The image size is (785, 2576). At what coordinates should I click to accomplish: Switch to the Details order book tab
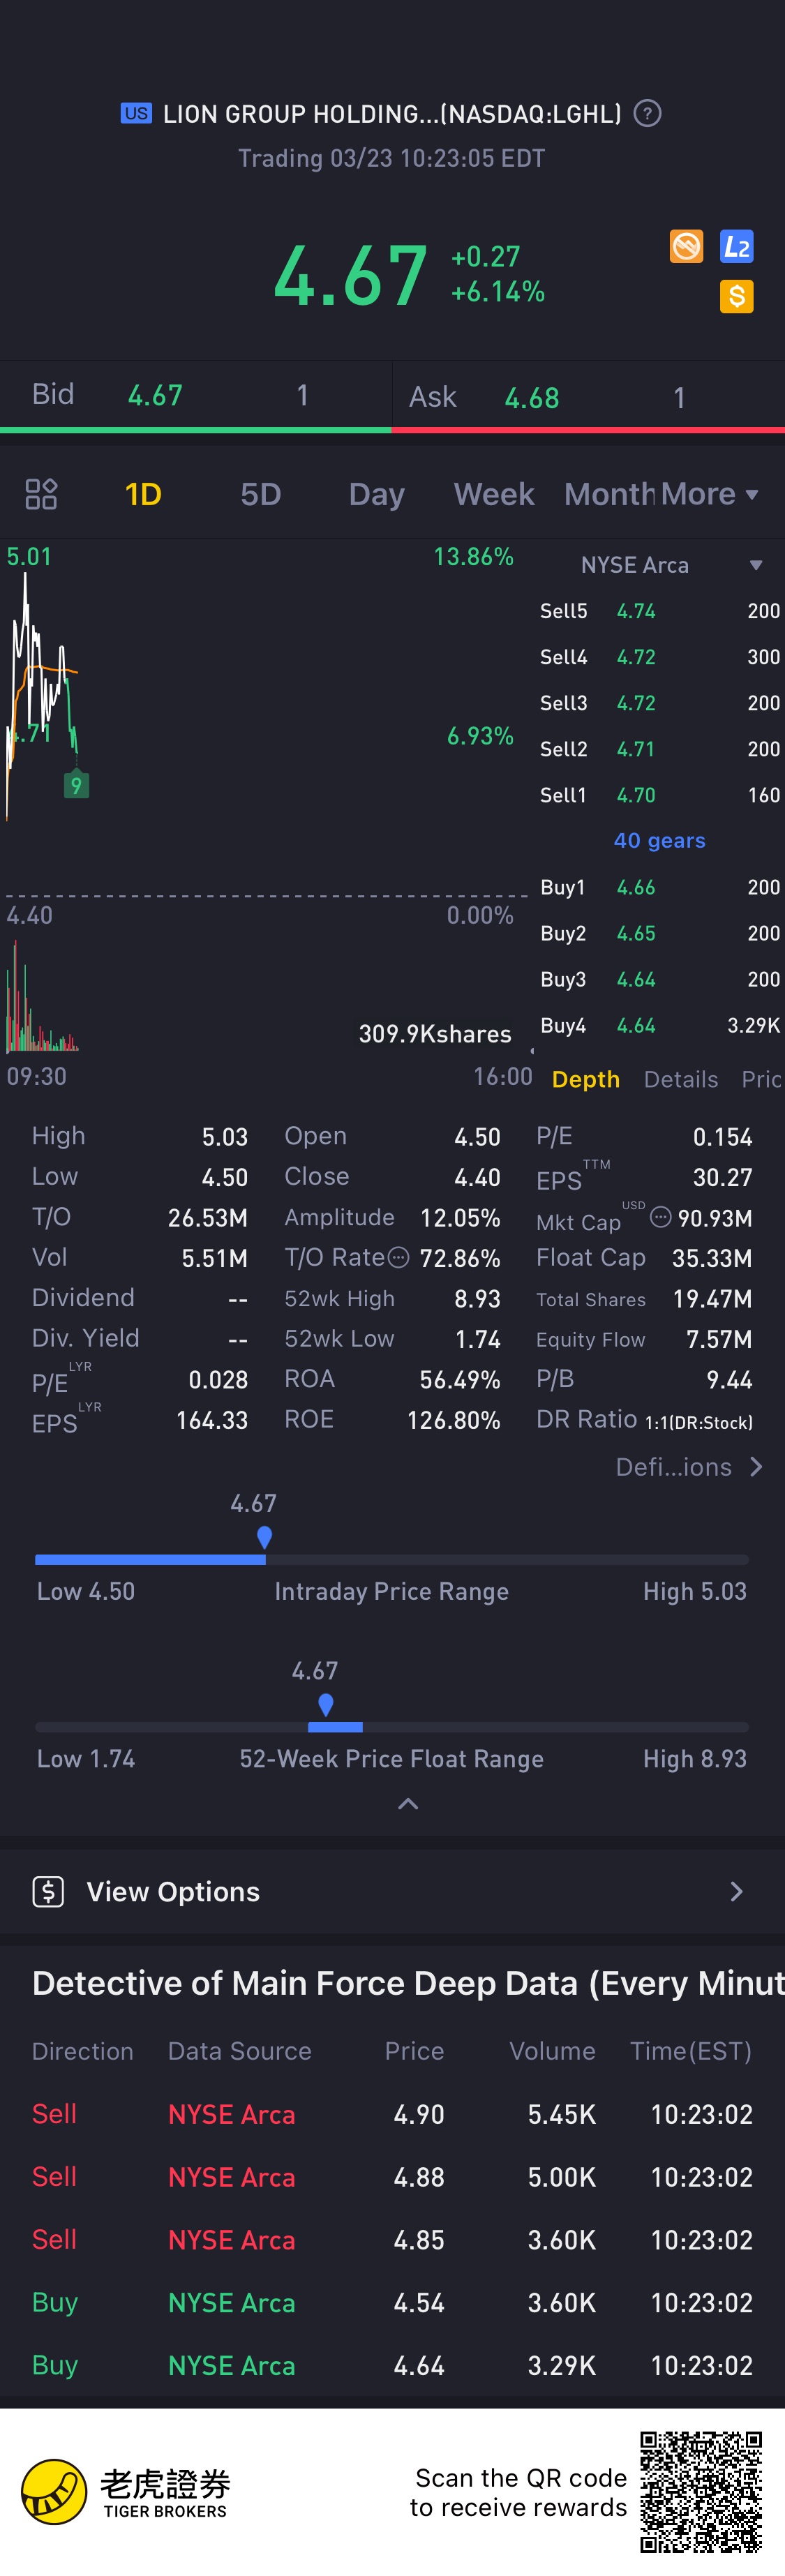point(681,1079)
